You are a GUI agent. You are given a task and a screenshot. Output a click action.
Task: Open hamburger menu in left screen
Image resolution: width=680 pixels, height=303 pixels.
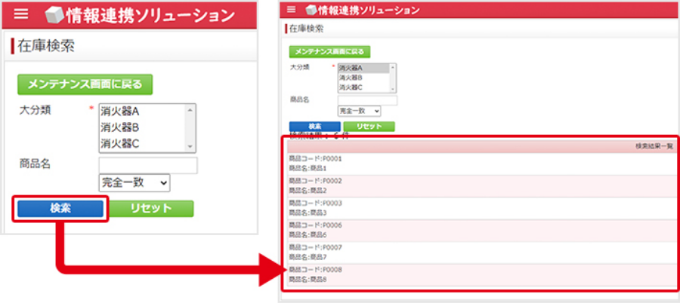click(21, 14)
